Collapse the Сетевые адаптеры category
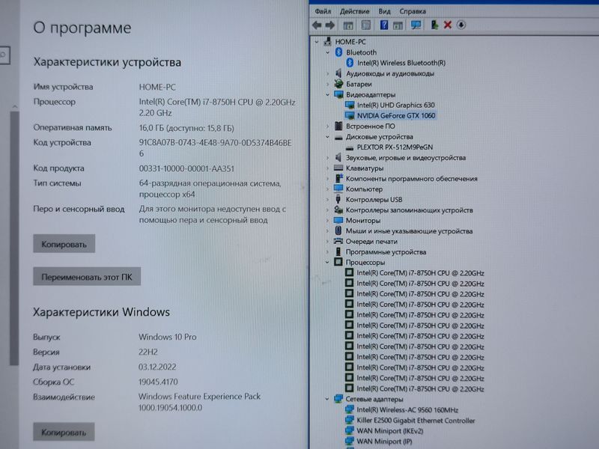This screenshot has height=449, width=599. pos(327,399)
